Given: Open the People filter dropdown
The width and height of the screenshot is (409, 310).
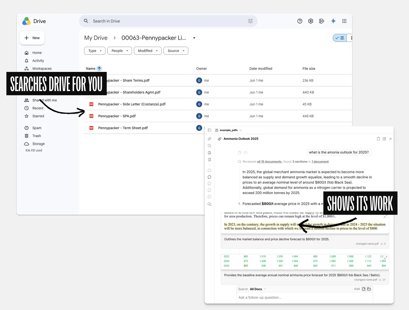Looking at the screenshot, I should (x=120, y=51).
